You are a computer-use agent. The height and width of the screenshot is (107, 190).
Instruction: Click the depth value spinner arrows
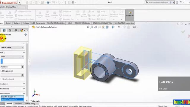23,67
